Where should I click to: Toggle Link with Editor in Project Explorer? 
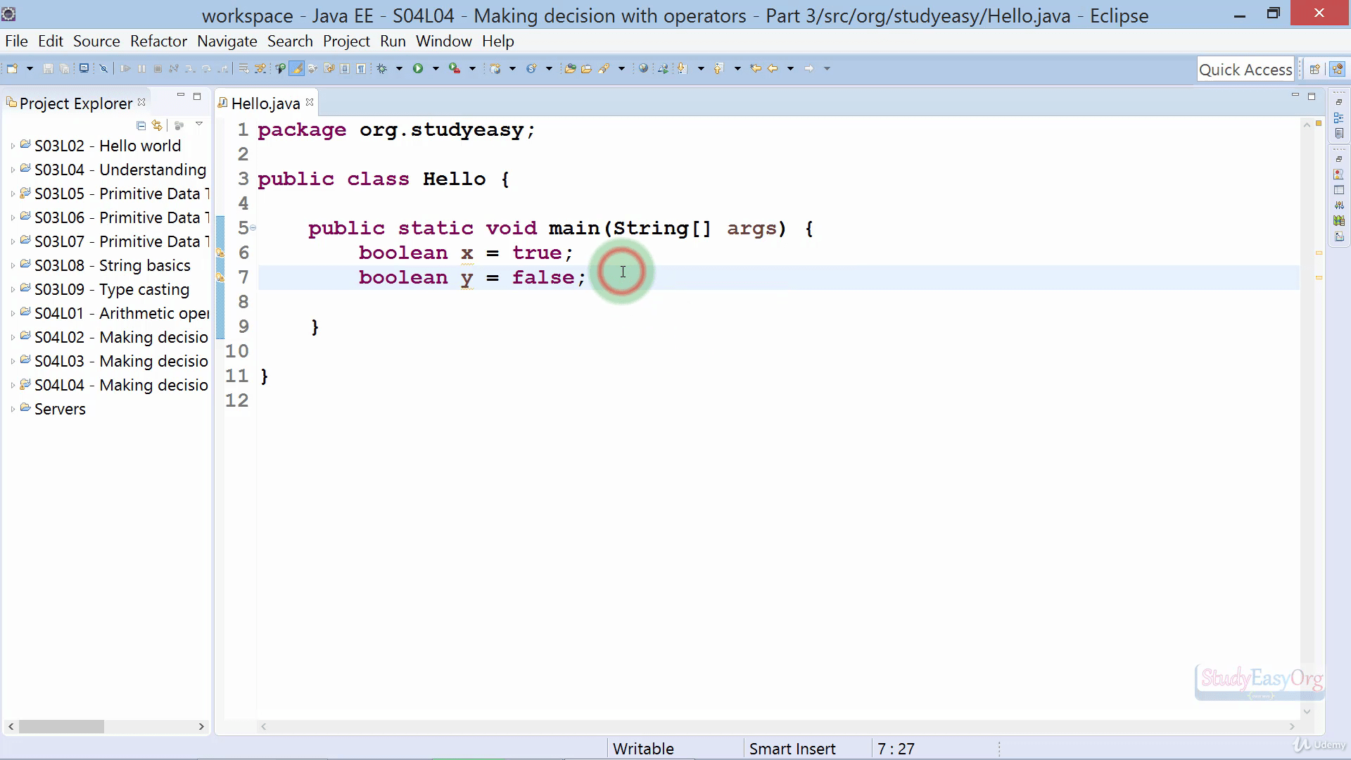click(x=156, y=126)
